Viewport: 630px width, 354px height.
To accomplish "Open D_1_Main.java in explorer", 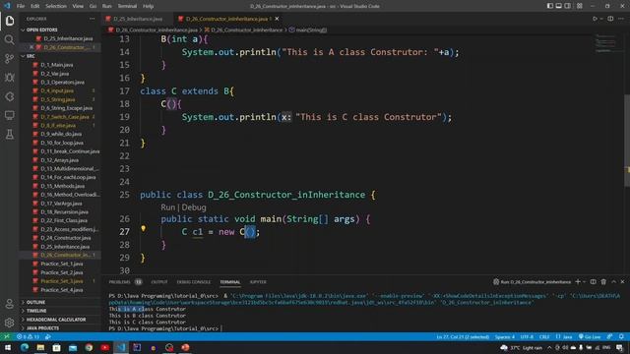I will (56, 65).
